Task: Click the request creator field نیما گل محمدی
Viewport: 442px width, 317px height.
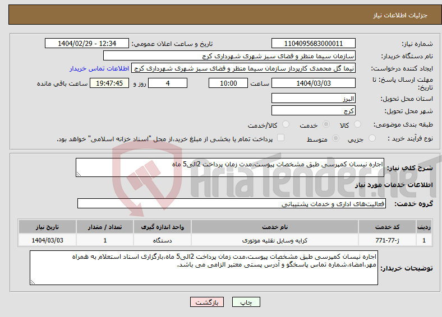Action: 243,68
